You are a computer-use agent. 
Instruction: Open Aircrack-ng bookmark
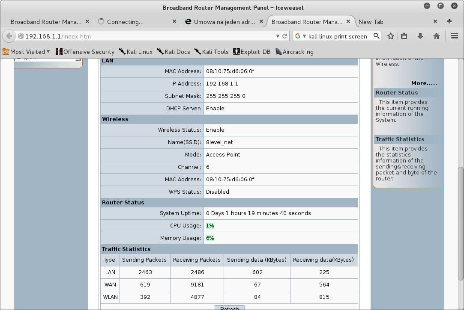294,52
